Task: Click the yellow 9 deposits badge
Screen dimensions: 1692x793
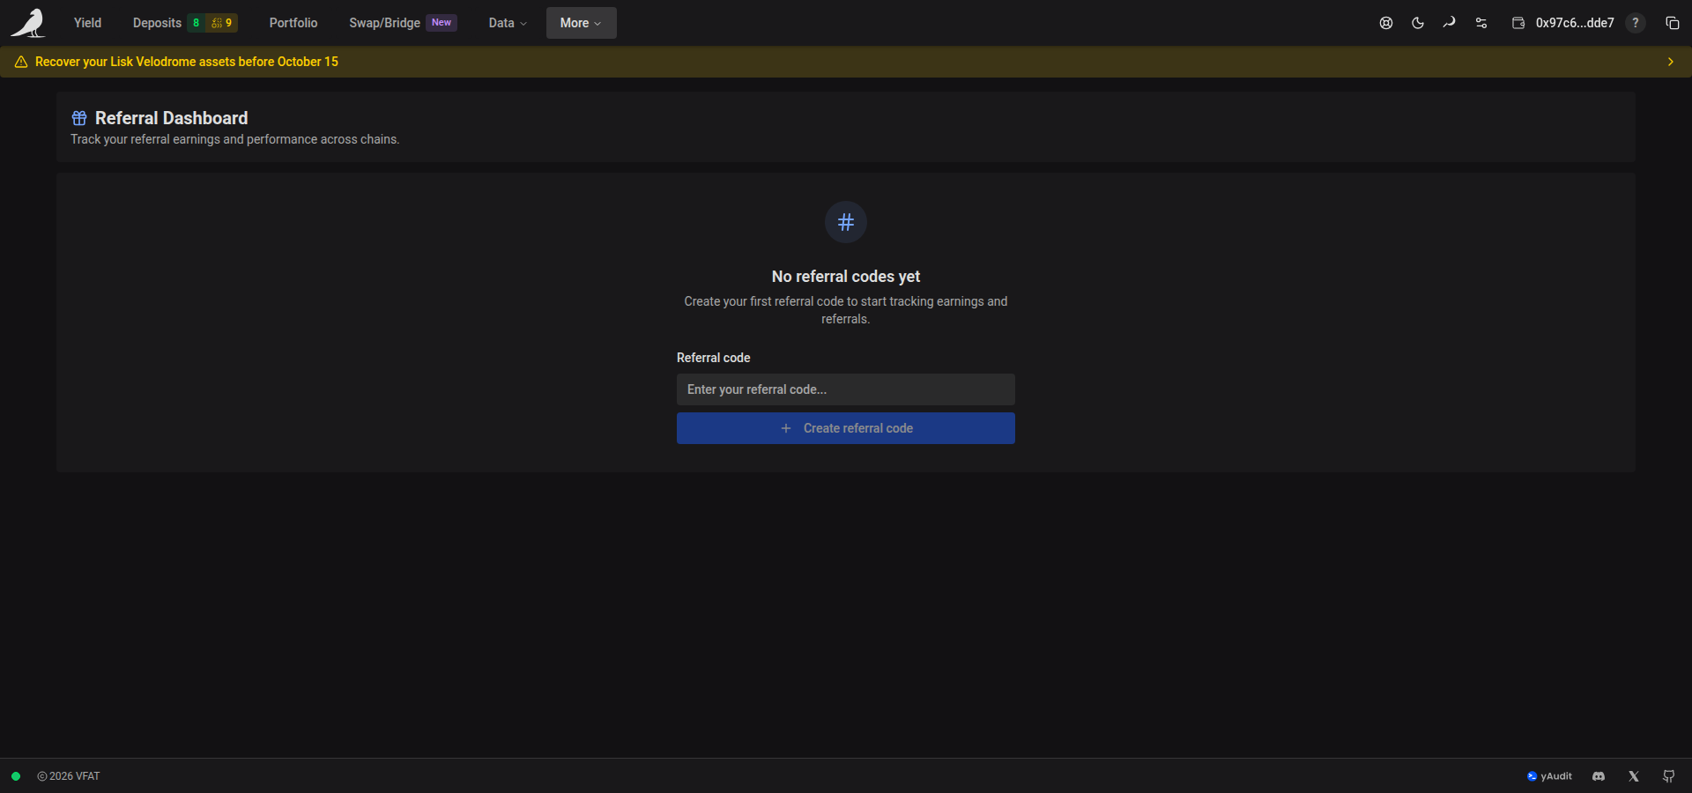Action: pyautogui.click(x=222, y=23)
